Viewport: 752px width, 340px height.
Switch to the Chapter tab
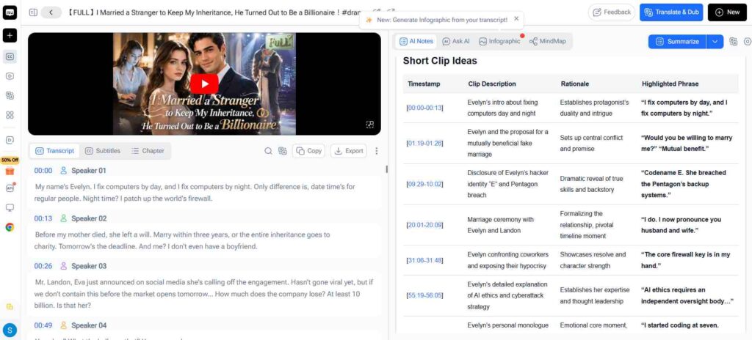click(x=148, y=151)
